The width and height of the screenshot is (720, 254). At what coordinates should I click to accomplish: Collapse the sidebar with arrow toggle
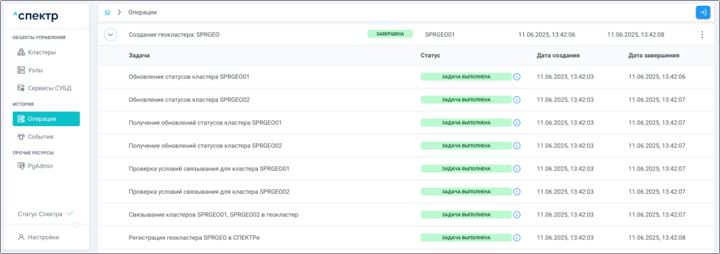click(x=77, y=224)
